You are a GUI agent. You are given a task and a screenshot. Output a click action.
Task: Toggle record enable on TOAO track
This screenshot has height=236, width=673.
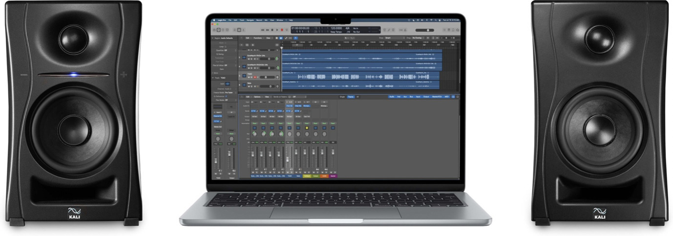tap(255, 77)
